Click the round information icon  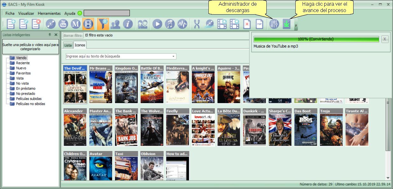click(x=128, y=24)
